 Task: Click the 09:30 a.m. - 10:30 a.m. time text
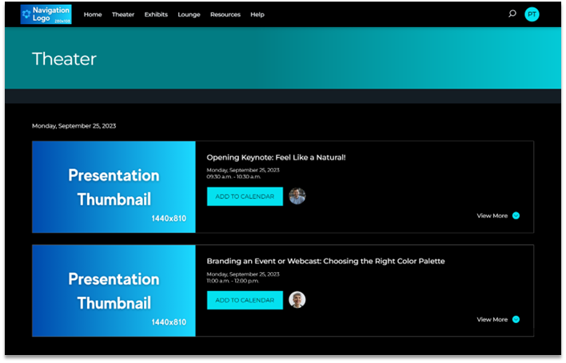click(233, 177)
